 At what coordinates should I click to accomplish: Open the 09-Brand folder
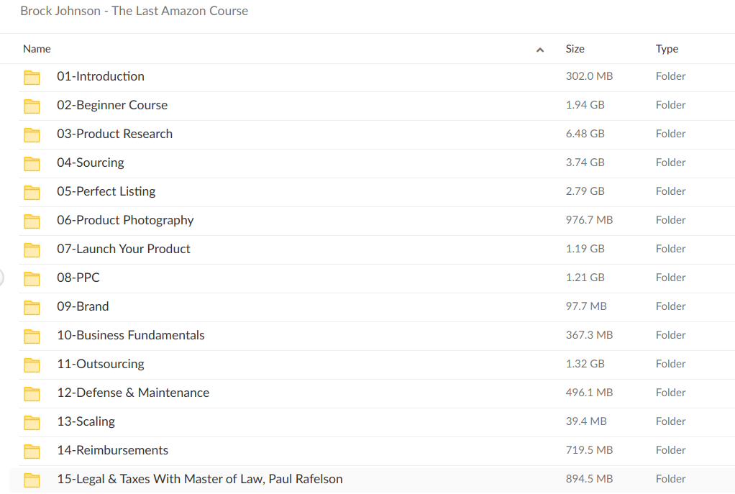click(83, 306)
